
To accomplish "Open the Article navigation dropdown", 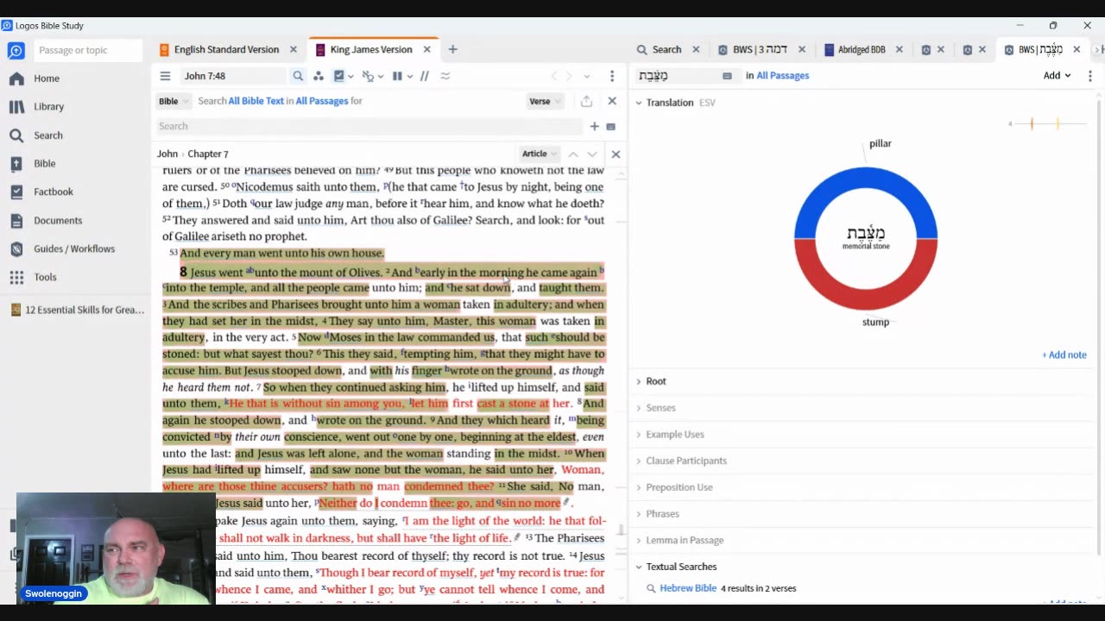I will tap(540, 154).
